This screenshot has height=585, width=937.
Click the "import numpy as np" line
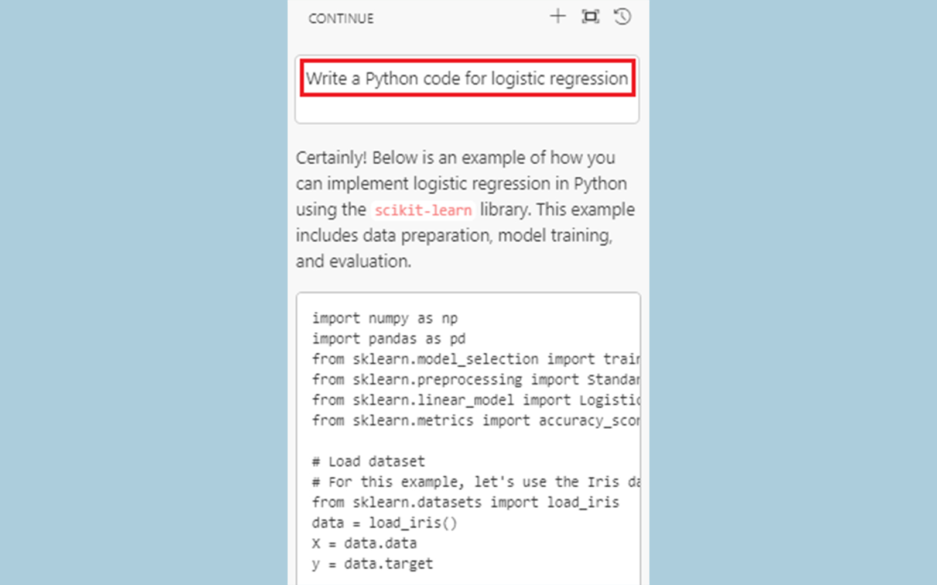pos(385,318)
